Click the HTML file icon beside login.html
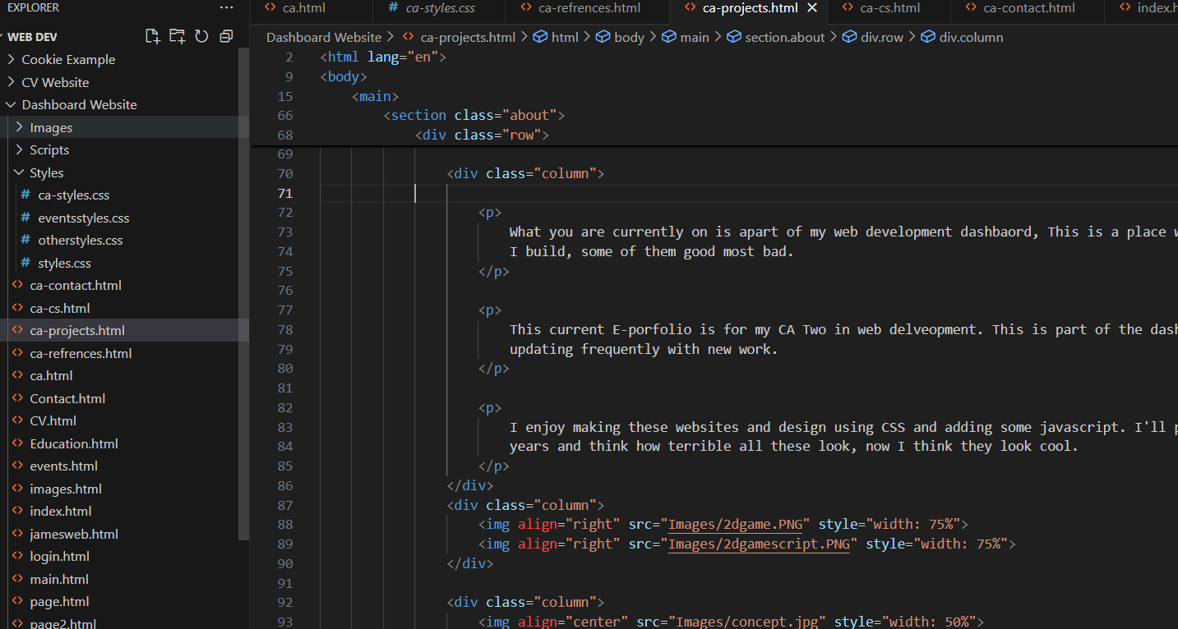The image size is (1178, 629). point(17,556)
